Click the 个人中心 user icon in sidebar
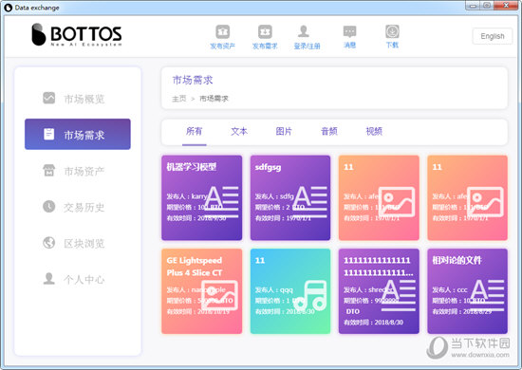 coord(49,279)
